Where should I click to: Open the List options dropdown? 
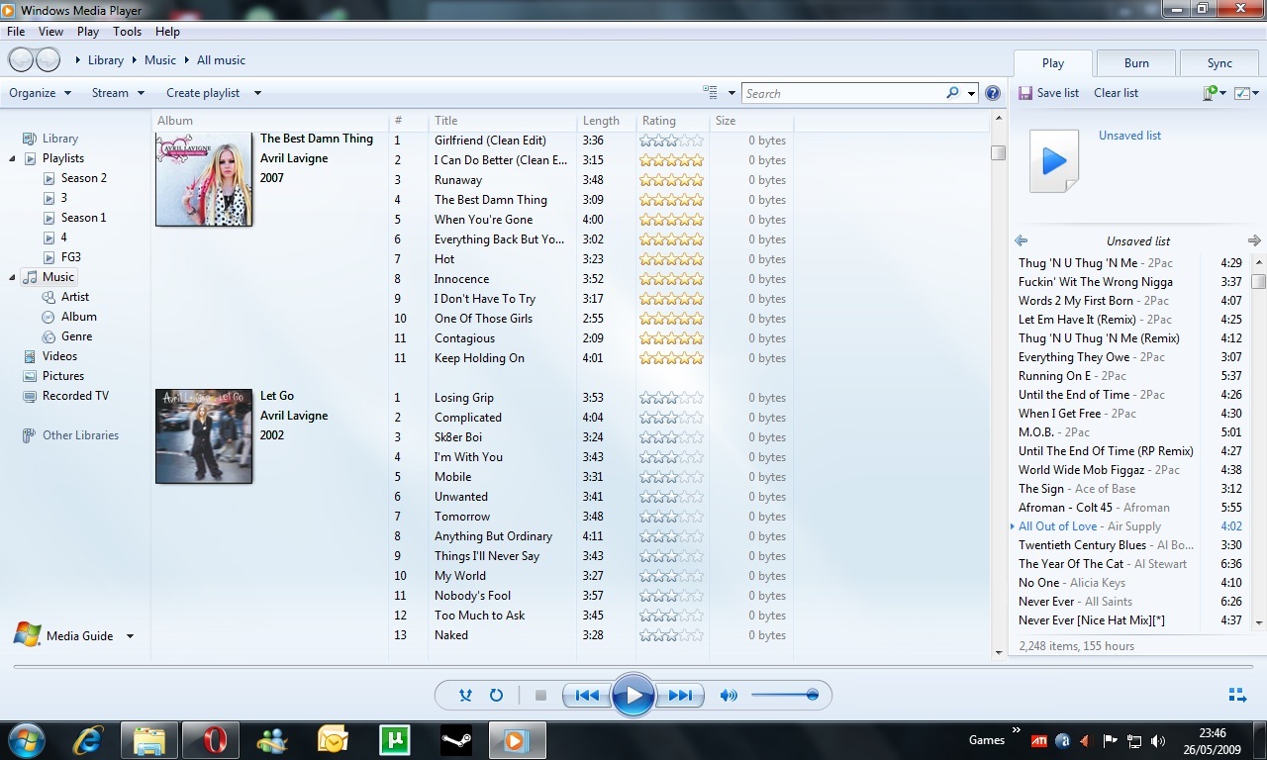1246,93
